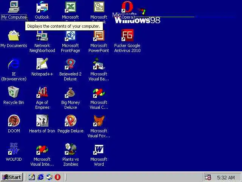Select the Opera desktop shortcut icon
This screenshot has height=182, width=242.
tap(127, 7)
